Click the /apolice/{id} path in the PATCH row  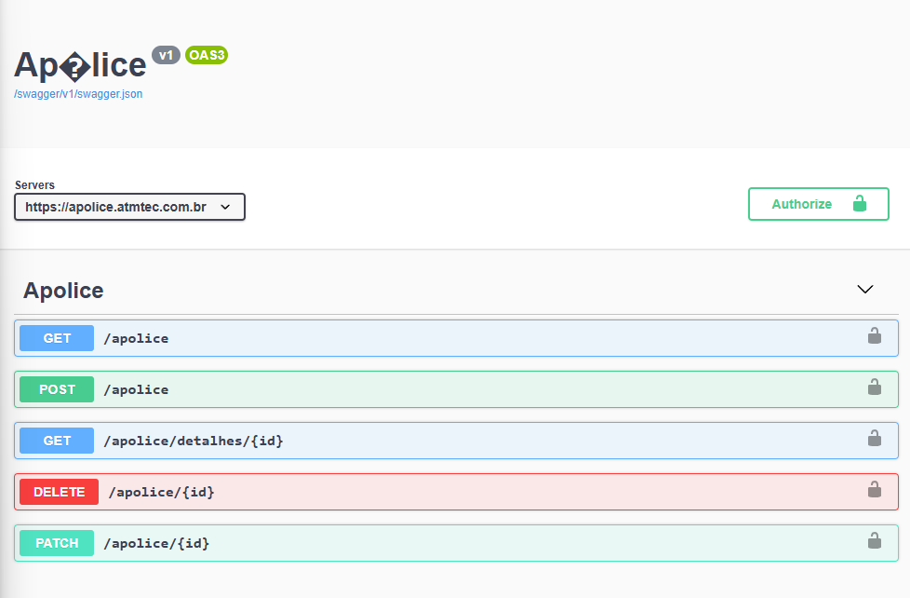click(156, 543)
